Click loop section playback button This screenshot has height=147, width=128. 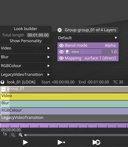(96, 142)
